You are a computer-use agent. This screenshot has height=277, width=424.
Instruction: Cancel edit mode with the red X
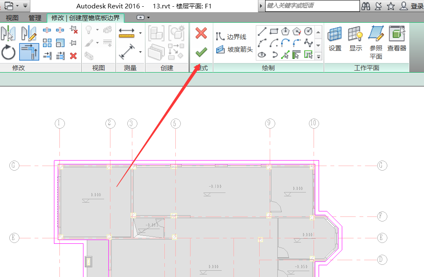201,33
